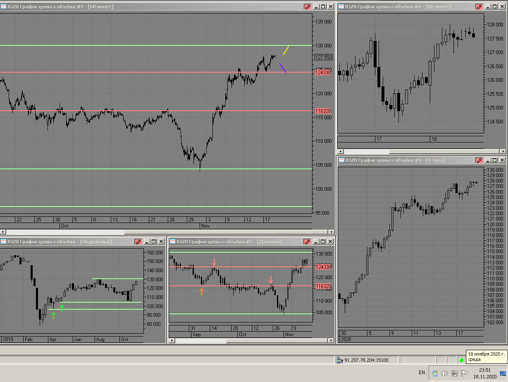Maximize the Недельный weekly chart window
This screenshot has width=508, height=382.
pyautogui.click(x=153, y=242)
